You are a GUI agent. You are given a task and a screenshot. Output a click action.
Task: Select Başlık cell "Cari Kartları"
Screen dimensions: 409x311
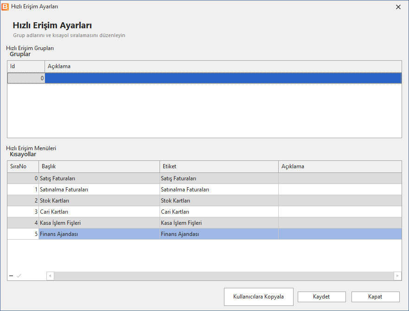tap(99, 212)
